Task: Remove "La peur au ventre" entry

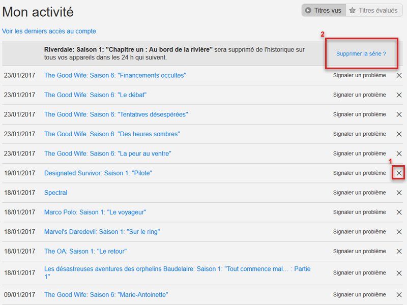Action: point(399,154)
